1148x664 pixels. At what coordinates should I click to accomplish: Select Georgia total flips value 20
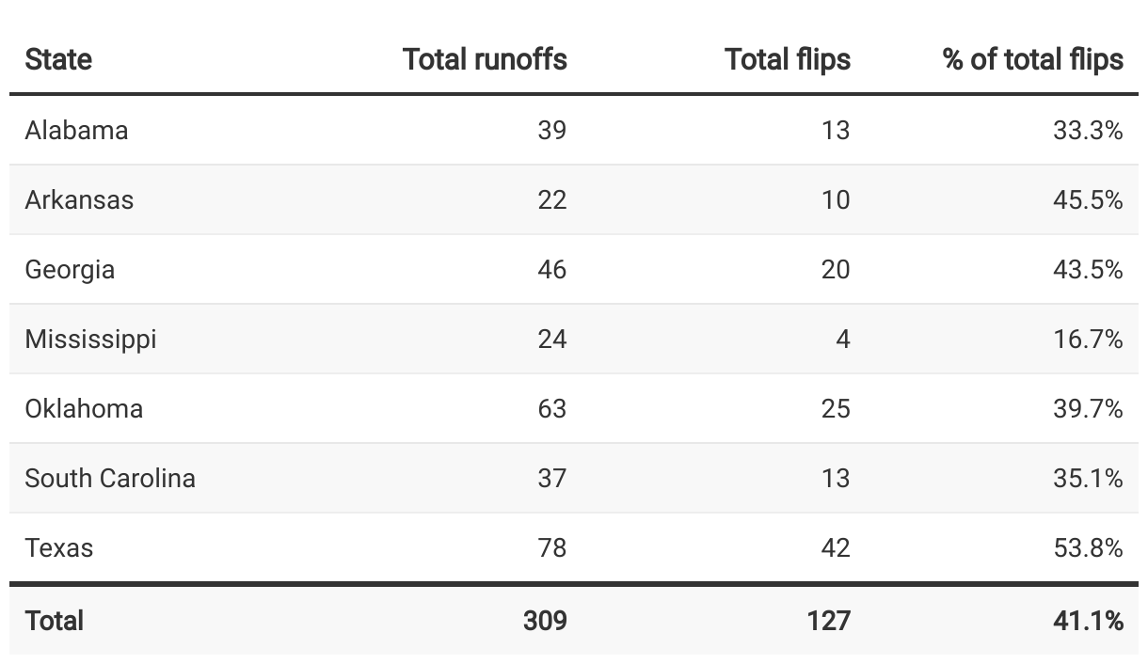pos(835,269)
